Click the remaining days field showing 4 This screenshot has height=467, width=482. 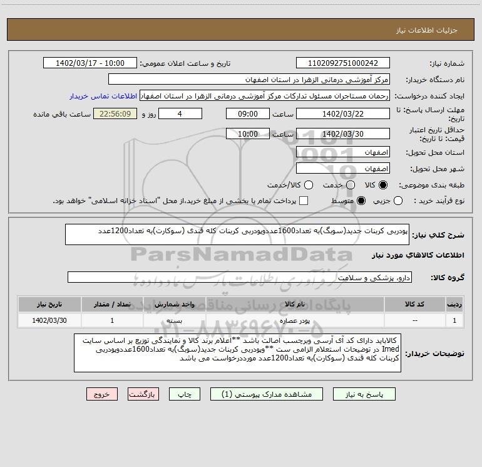[180, 113]
